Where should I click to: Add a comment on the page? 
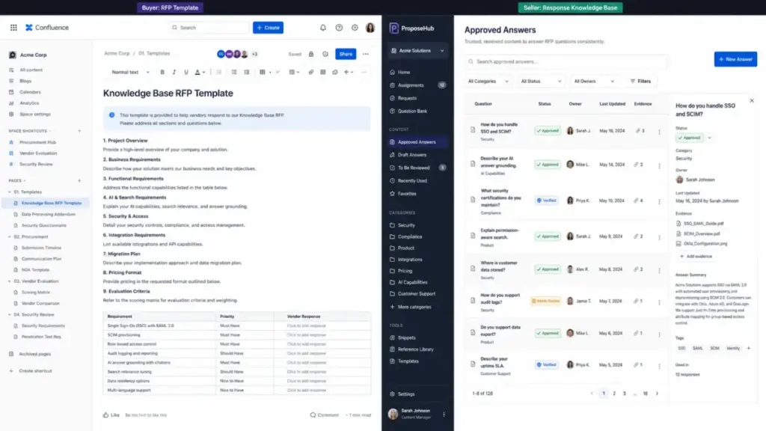[x=324, y=415]
